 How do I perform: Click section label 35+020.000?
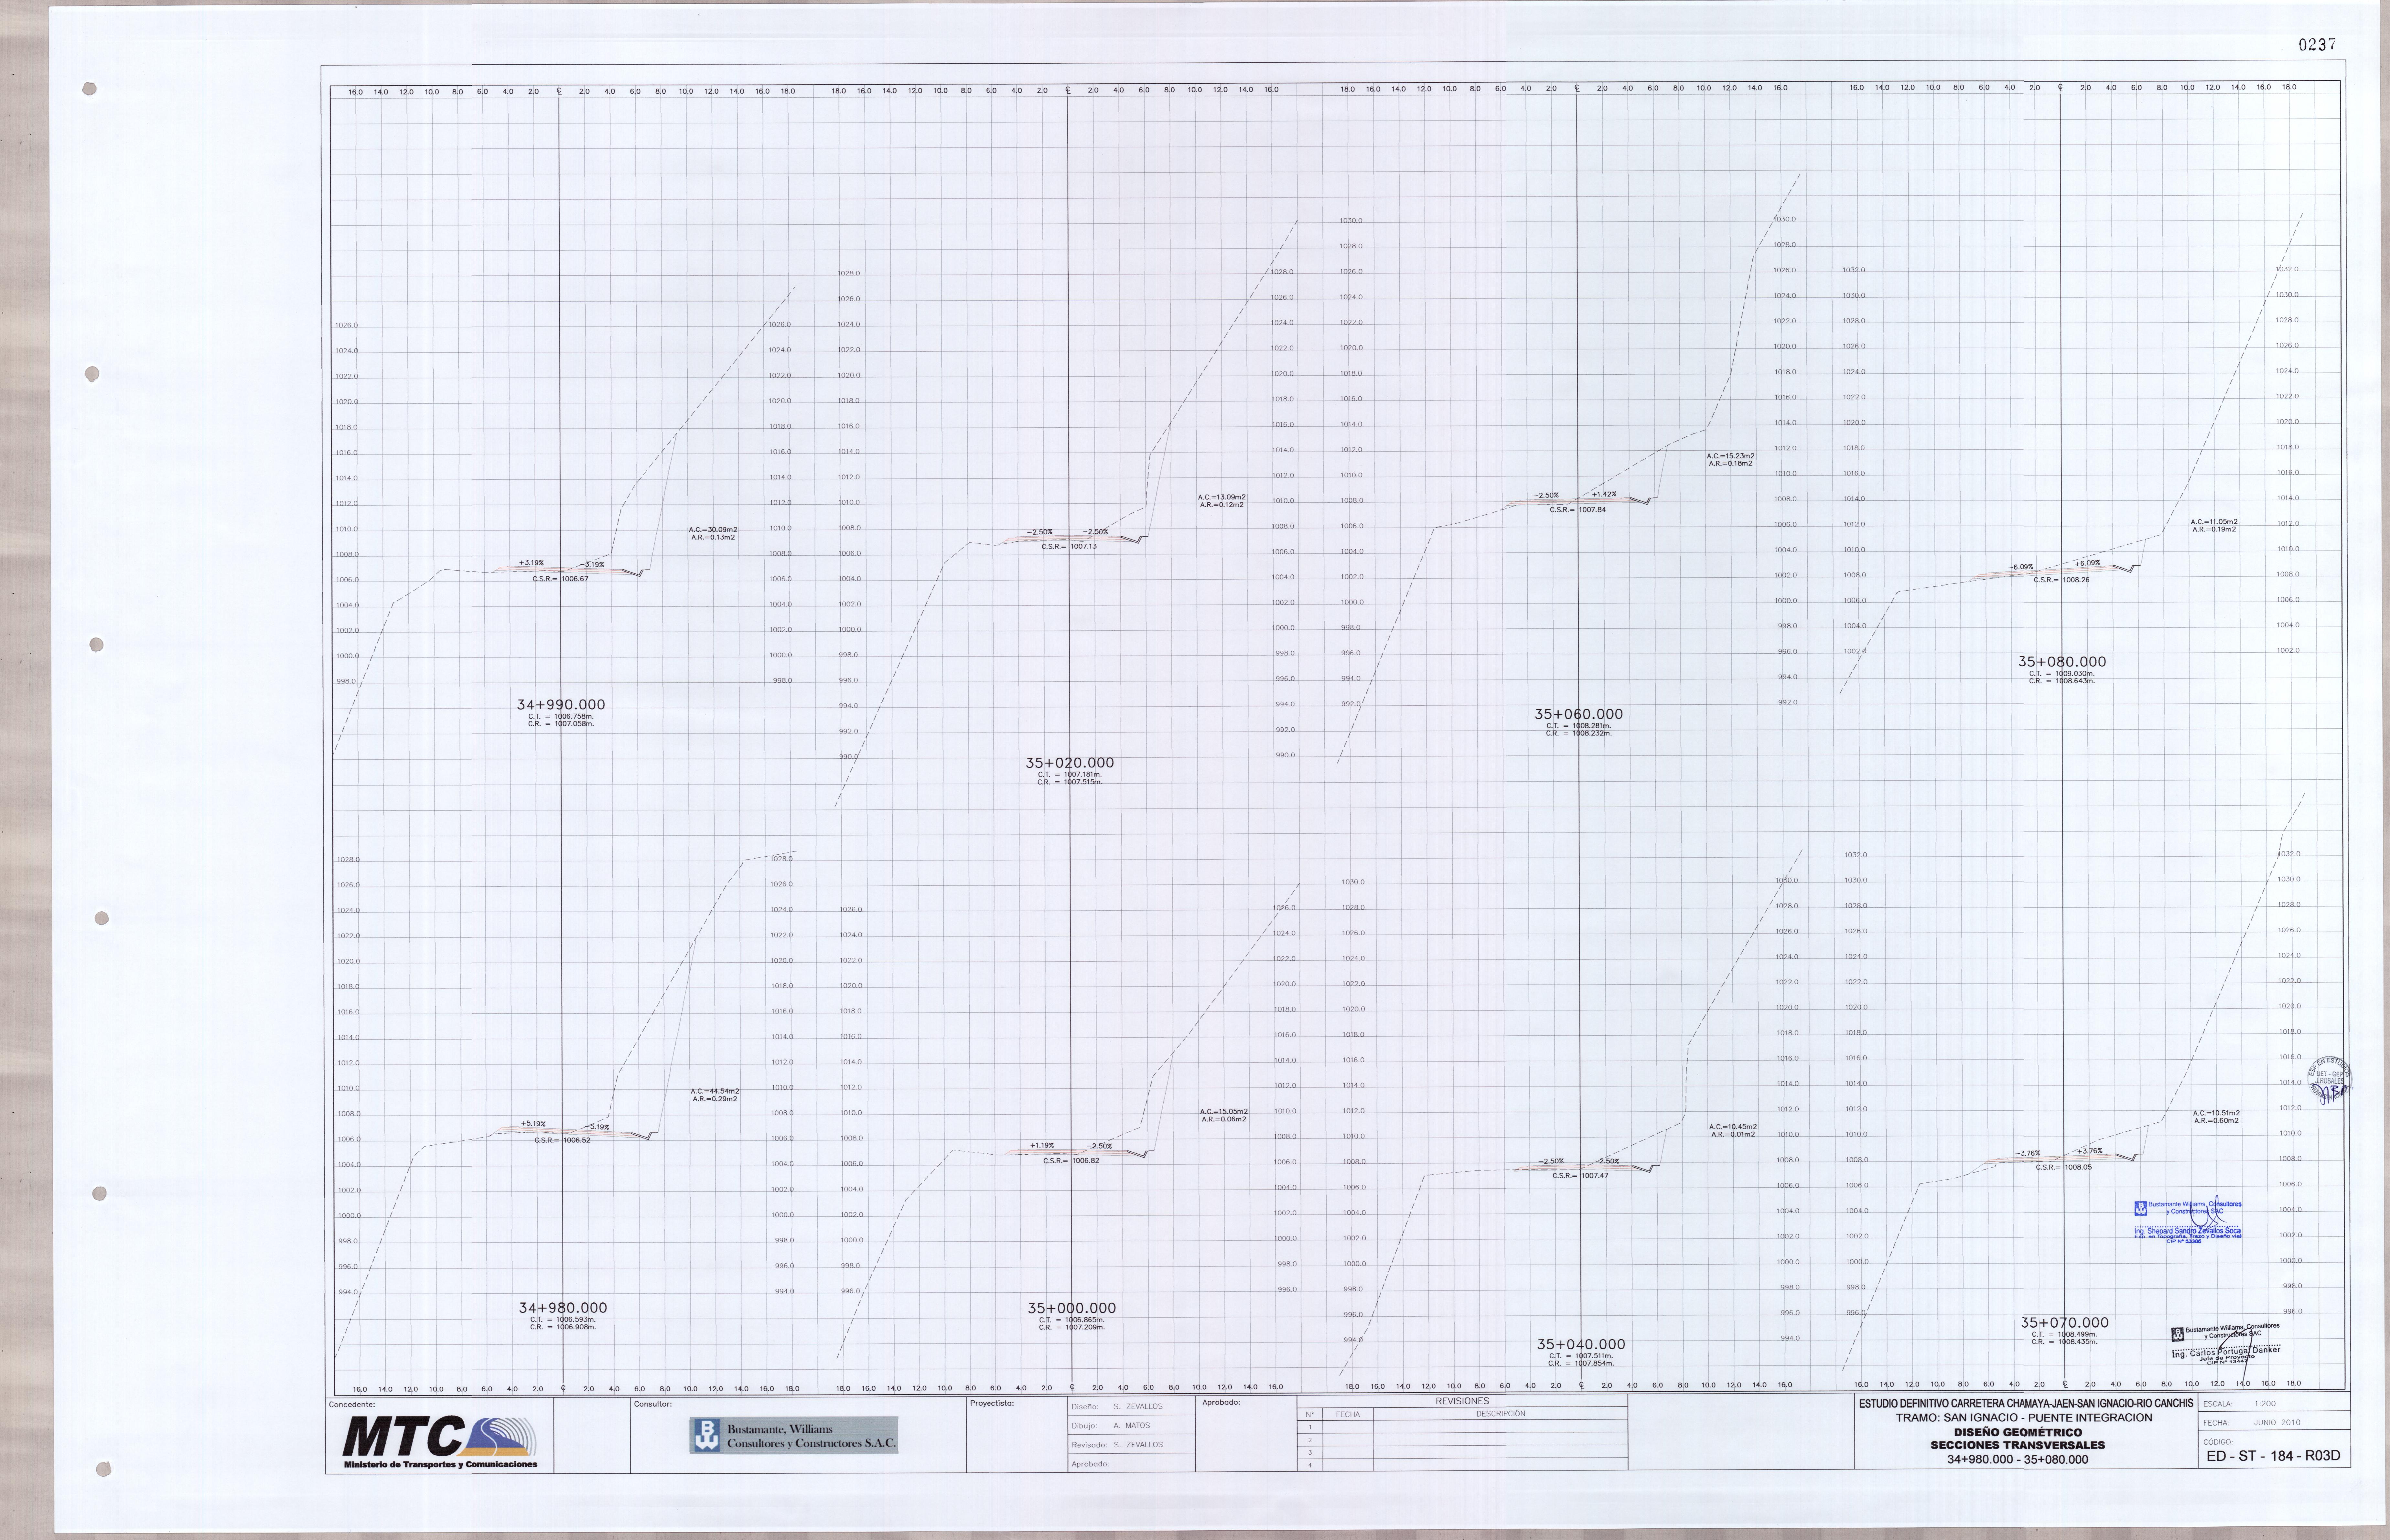1070,763
